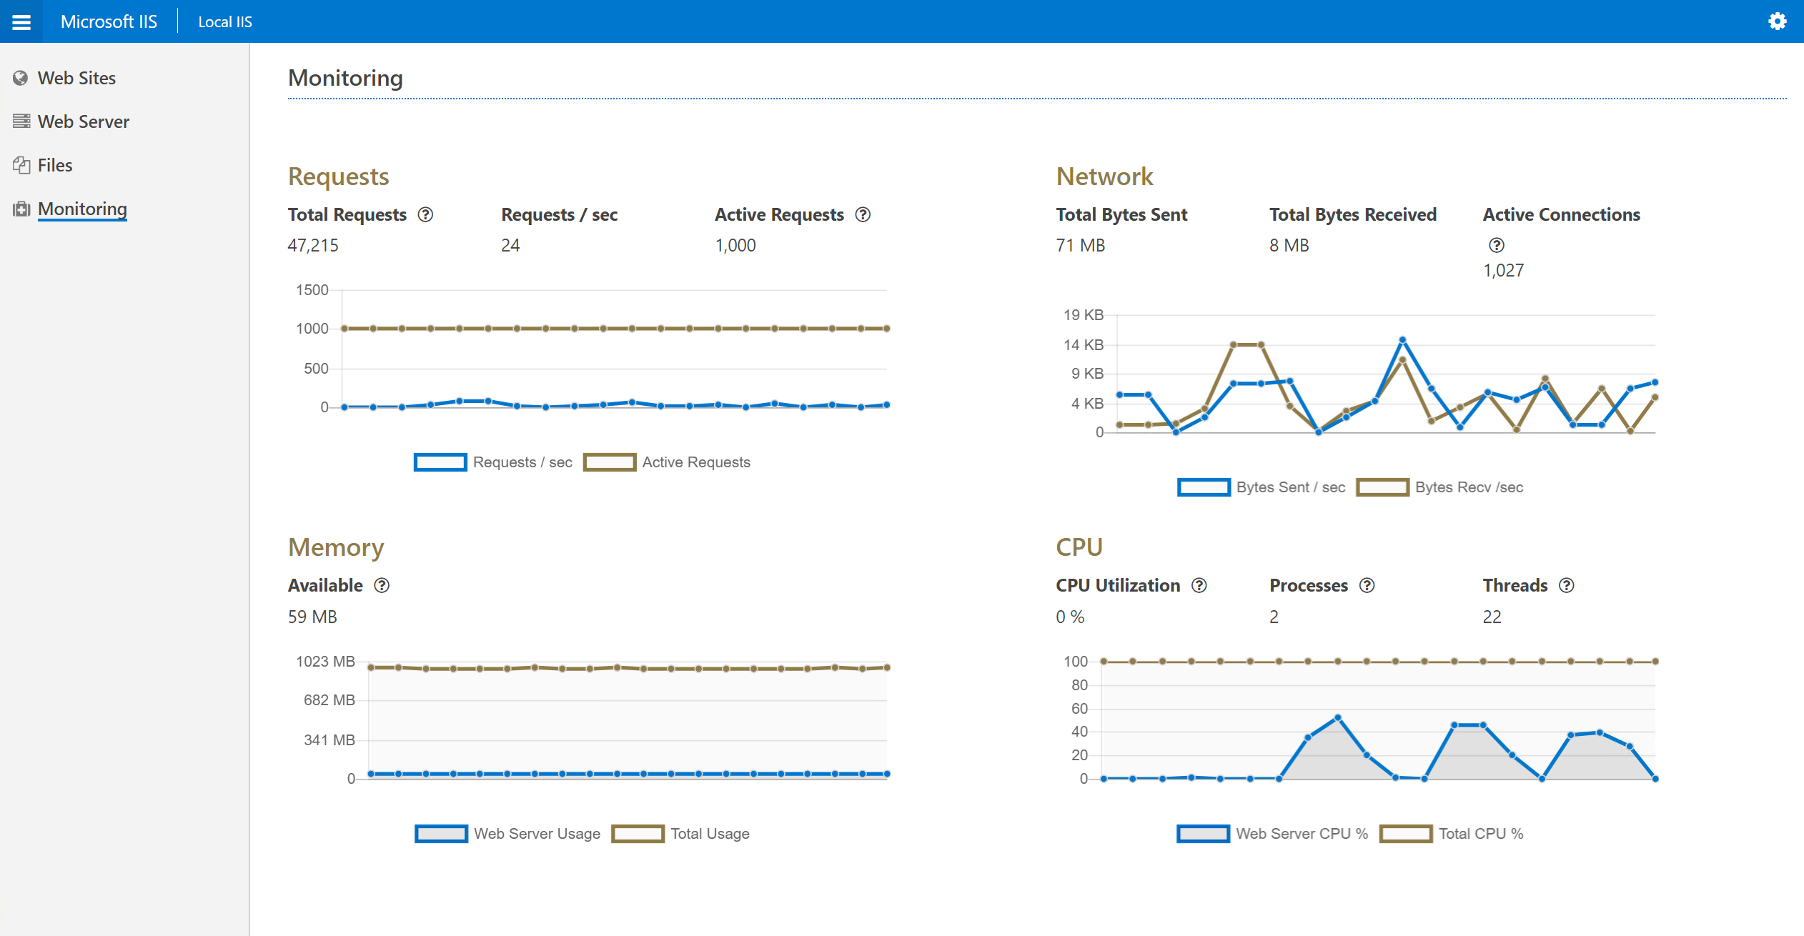The image size is (1804, 936).
Task: Open IIS settings via the gear icon
Action: (x=1777, y=21)
